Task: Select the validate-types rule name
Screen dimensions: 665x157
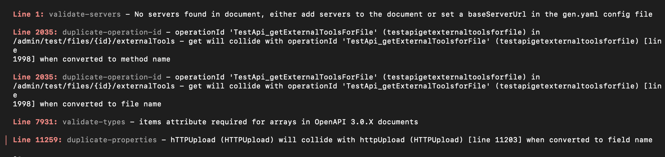Action: point(94,122)
